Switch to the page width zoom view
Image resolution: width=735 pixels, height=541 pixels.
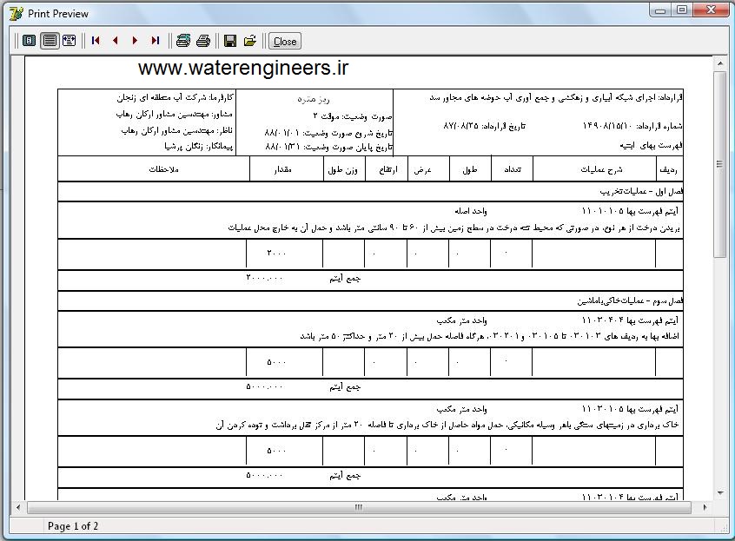coord(70,41)
